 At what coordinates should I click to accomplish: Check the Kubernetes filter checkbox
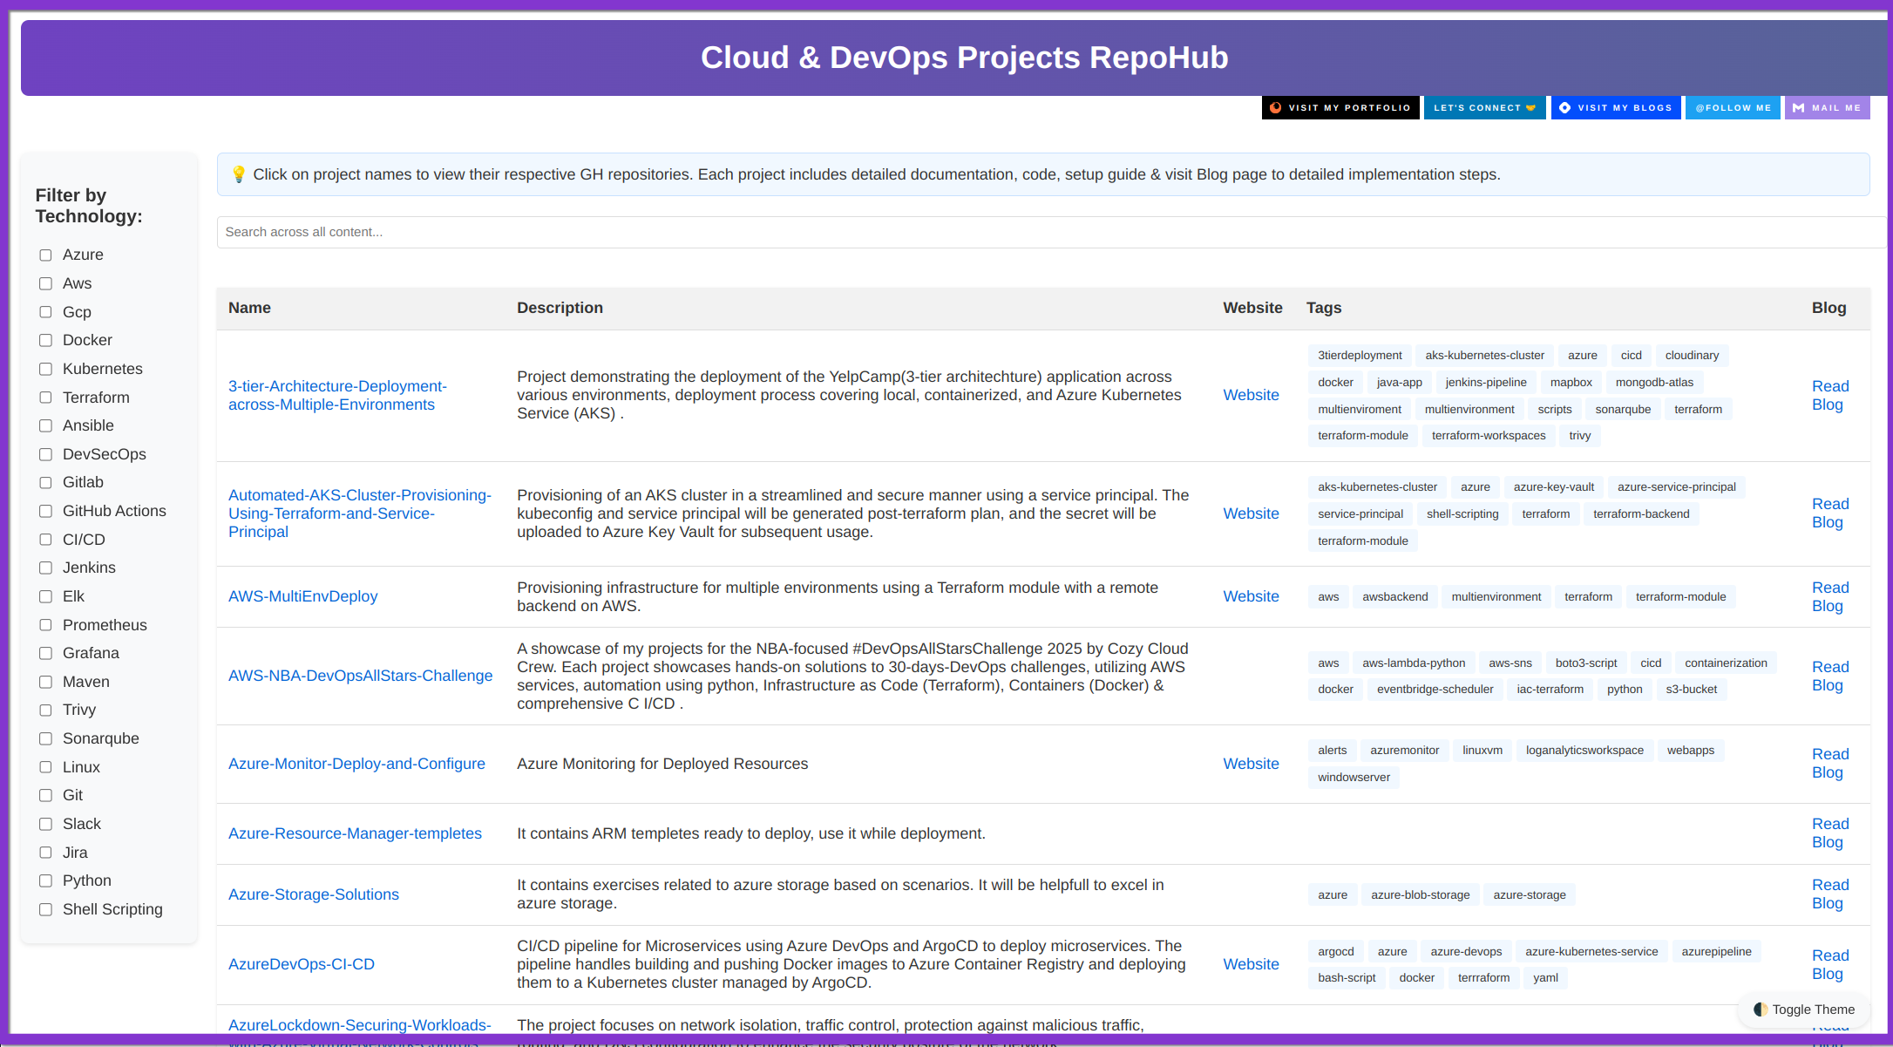[45, 370]
